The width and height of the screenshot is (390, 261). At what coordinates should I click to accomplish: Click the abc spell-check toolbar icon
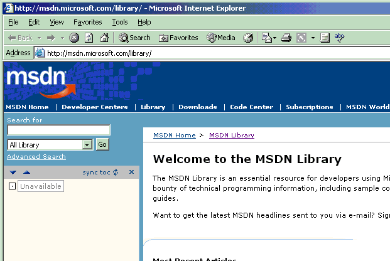click(339, 38)
